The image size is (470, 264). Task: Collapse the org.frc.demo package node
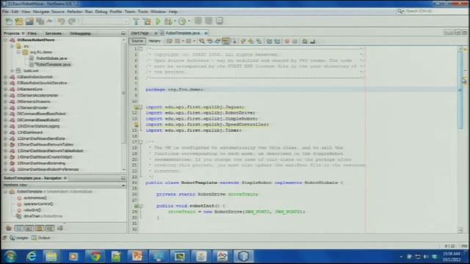click(x=18, y=52)
